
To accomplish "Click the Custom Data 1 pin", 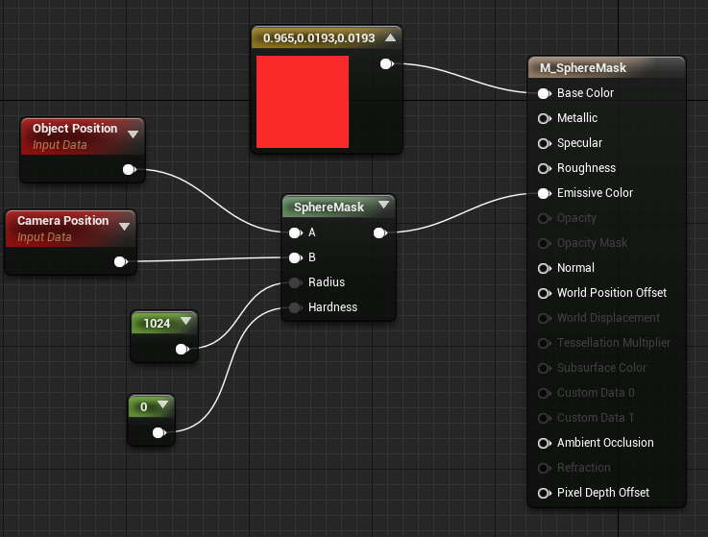I will pos(544,418).
